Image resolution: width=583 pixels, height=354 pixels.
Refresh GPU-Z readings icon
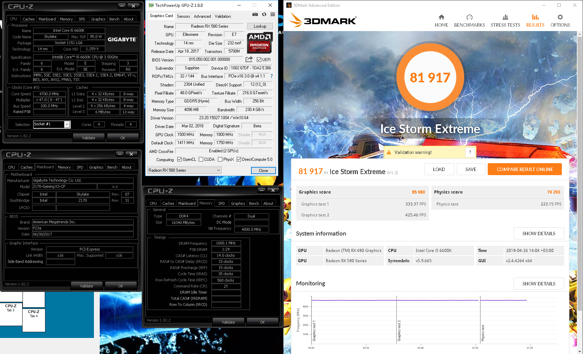coord(264,14)
